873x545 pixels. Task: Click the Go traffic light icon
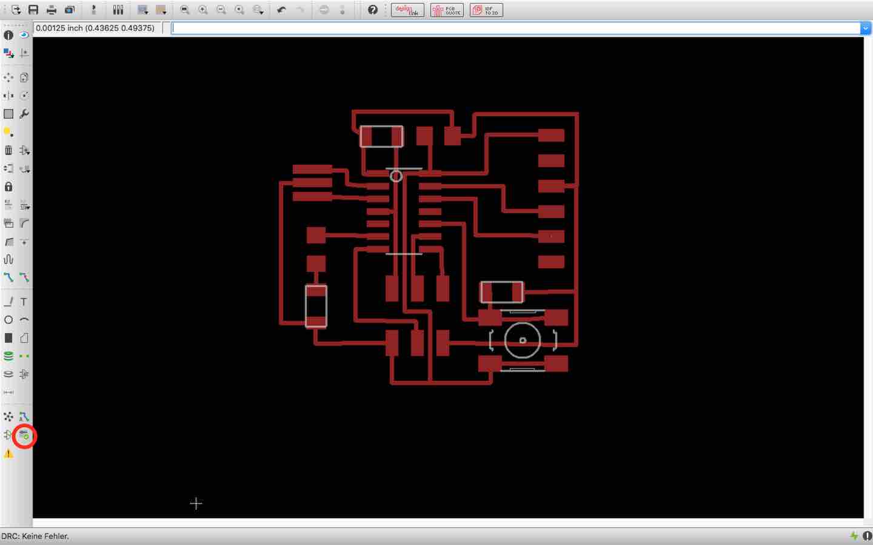342,10
